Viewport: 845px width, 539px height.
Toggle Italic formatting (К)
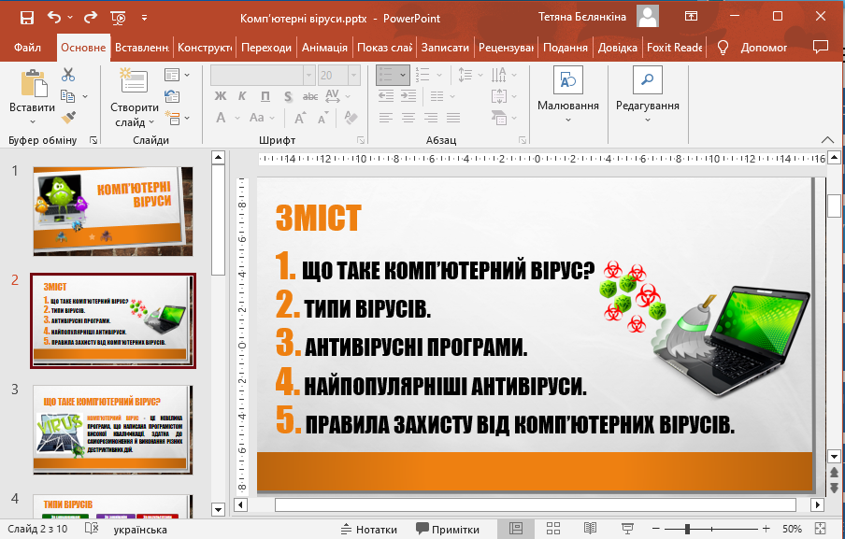[x=242, y=96]
